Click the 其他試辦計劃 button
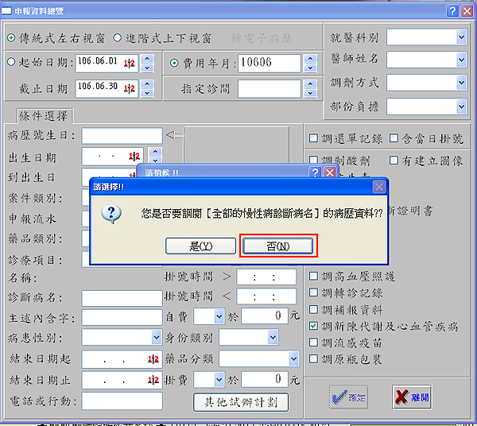The image size is (477, 426). (240, 402)
